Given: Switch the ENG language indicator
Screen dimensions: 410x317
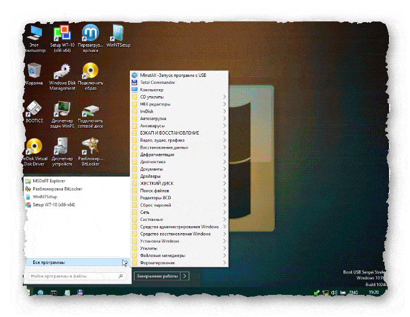Looking at the screenshot, I should click(x=354, y=293).
